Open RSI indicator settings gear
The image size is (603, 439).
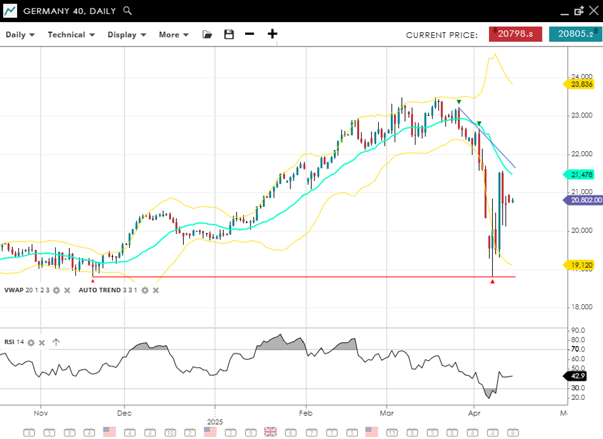tap(31, 342)
